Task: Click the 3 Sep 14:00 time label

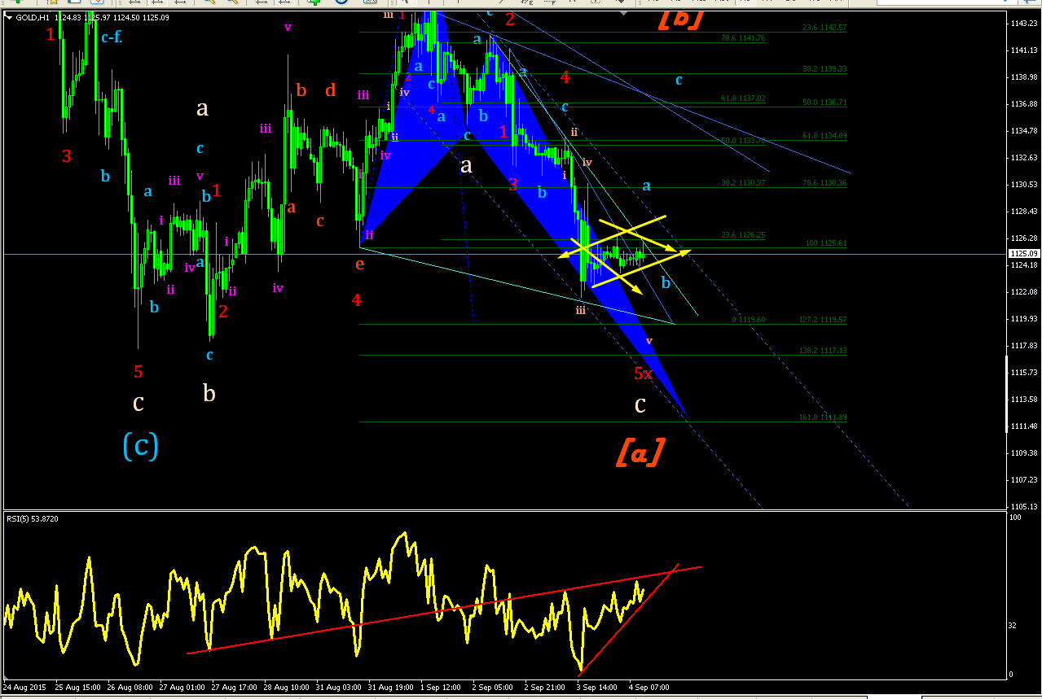Action: click(x=597, y=688)
